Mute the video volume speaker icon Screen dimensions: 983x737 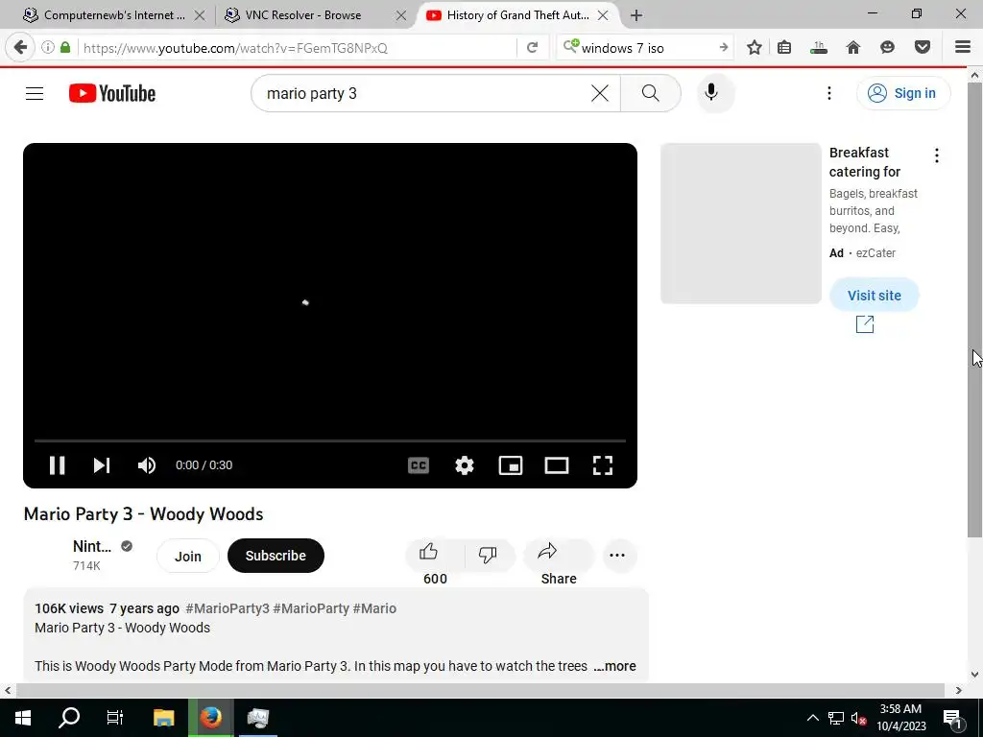147,465
